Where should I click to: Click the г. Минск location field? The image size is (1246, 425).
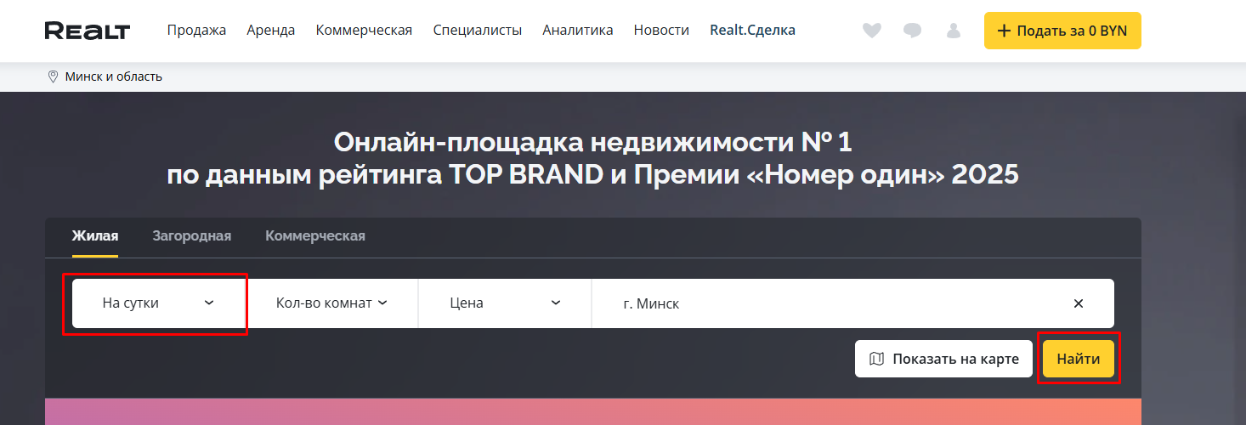833,303
